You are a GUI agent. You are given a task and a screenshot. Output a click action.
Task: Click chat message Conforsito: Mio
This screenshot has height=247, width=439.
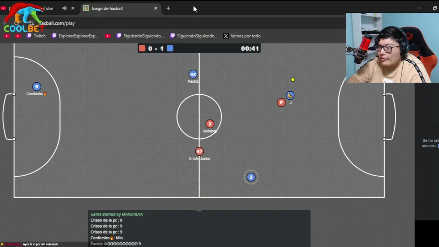106,238
